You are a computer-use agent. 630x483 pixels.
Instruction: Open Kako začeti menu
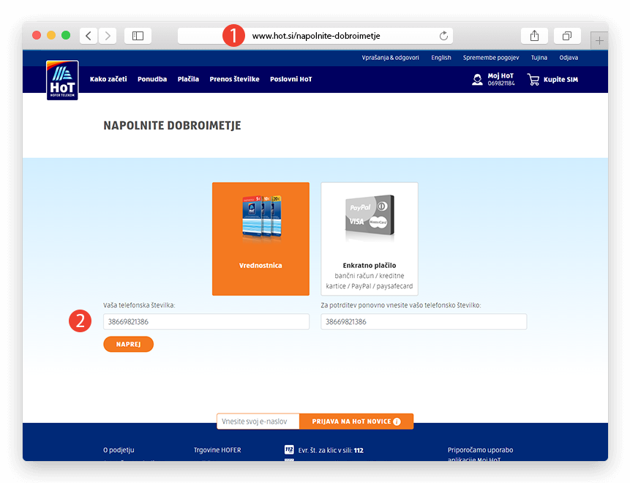tap(108, 79)
